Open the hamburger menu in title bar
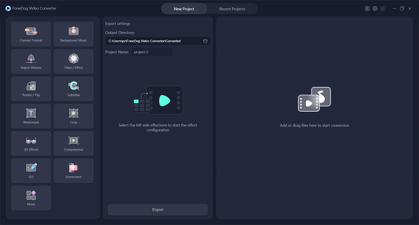 [x=383, y=9]
